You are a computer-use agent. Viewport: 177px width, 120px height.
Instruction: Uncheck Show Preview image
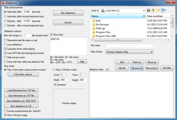click(x=5, y=115)
